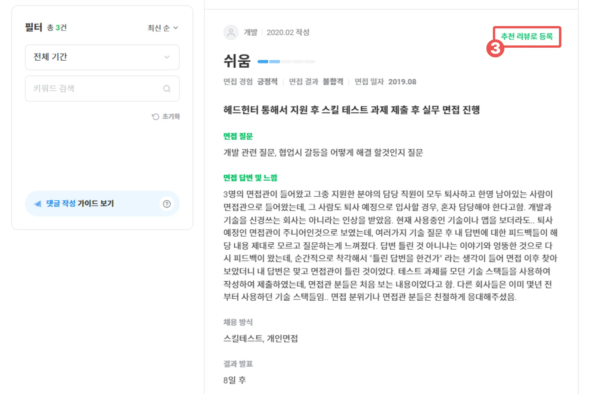603x394 pixels.
Task: Click the difficulty level bar next to 쉬움
Action: (x=286, y=61)
